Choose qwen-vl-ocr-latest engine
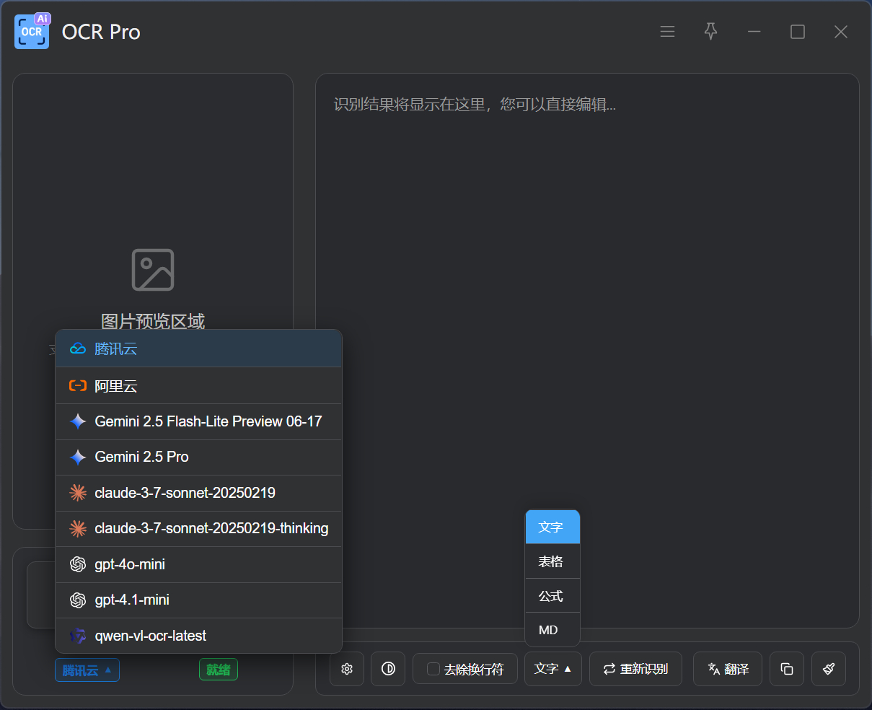This screenshot has height=710, width=872. click(198, 636)
